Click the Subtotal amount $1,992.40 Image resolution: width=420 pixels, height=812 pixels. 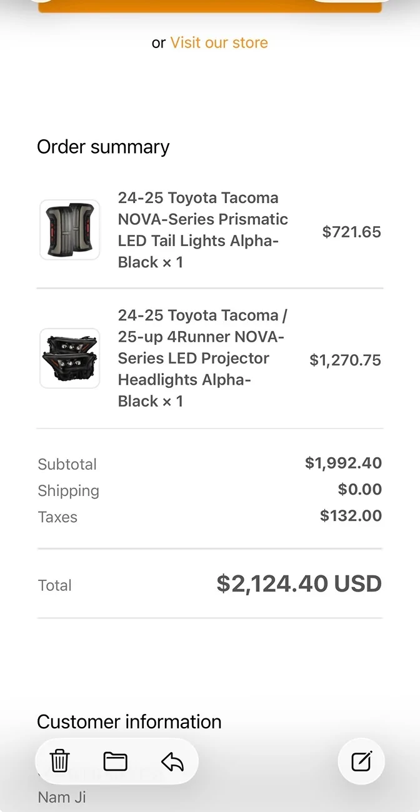click(343, 463)
